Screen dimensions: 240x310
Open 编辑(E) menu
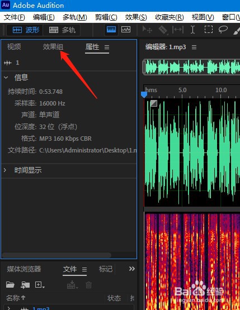[x=44, y=17]
